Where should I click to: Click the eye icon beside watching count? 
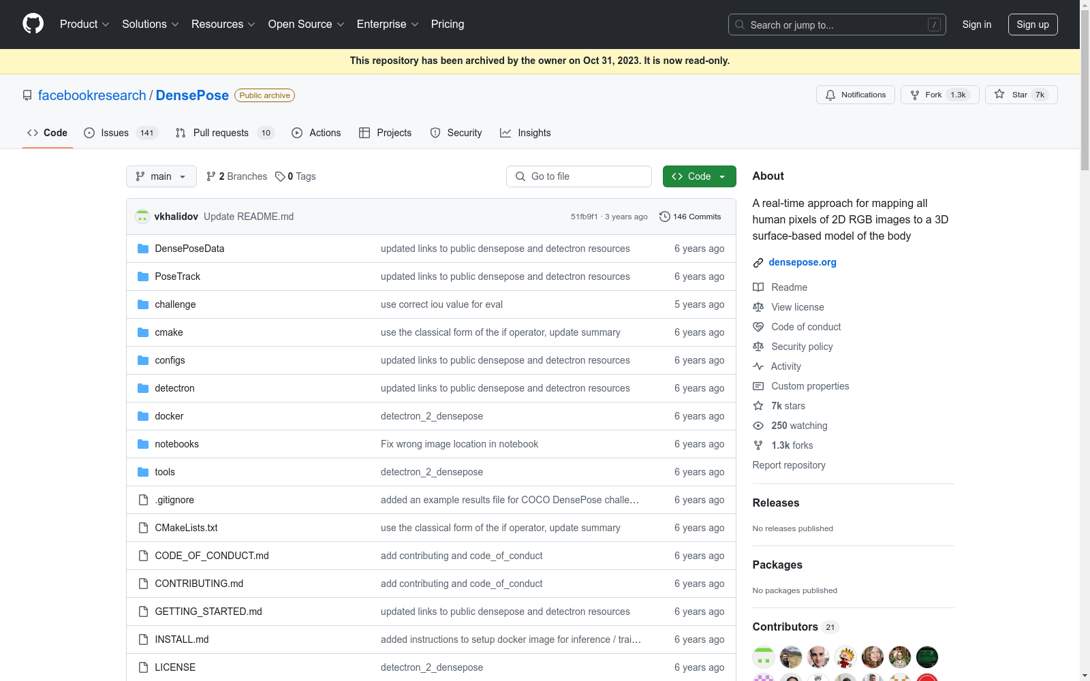(758, 426)
